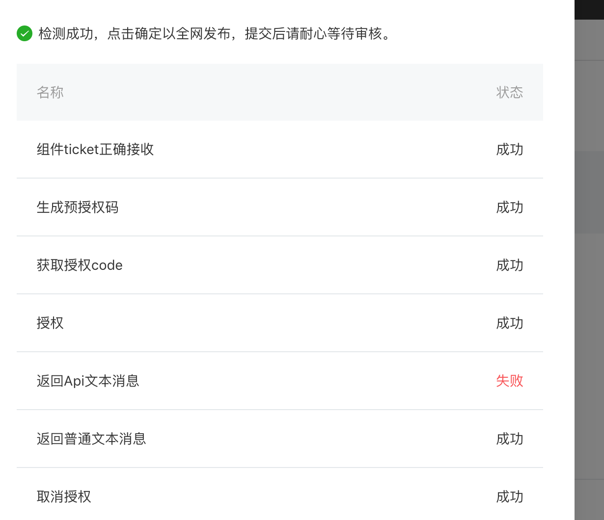Screen dimensions: 604x520
Task: Click the 名称 column header
Action: 50,92
